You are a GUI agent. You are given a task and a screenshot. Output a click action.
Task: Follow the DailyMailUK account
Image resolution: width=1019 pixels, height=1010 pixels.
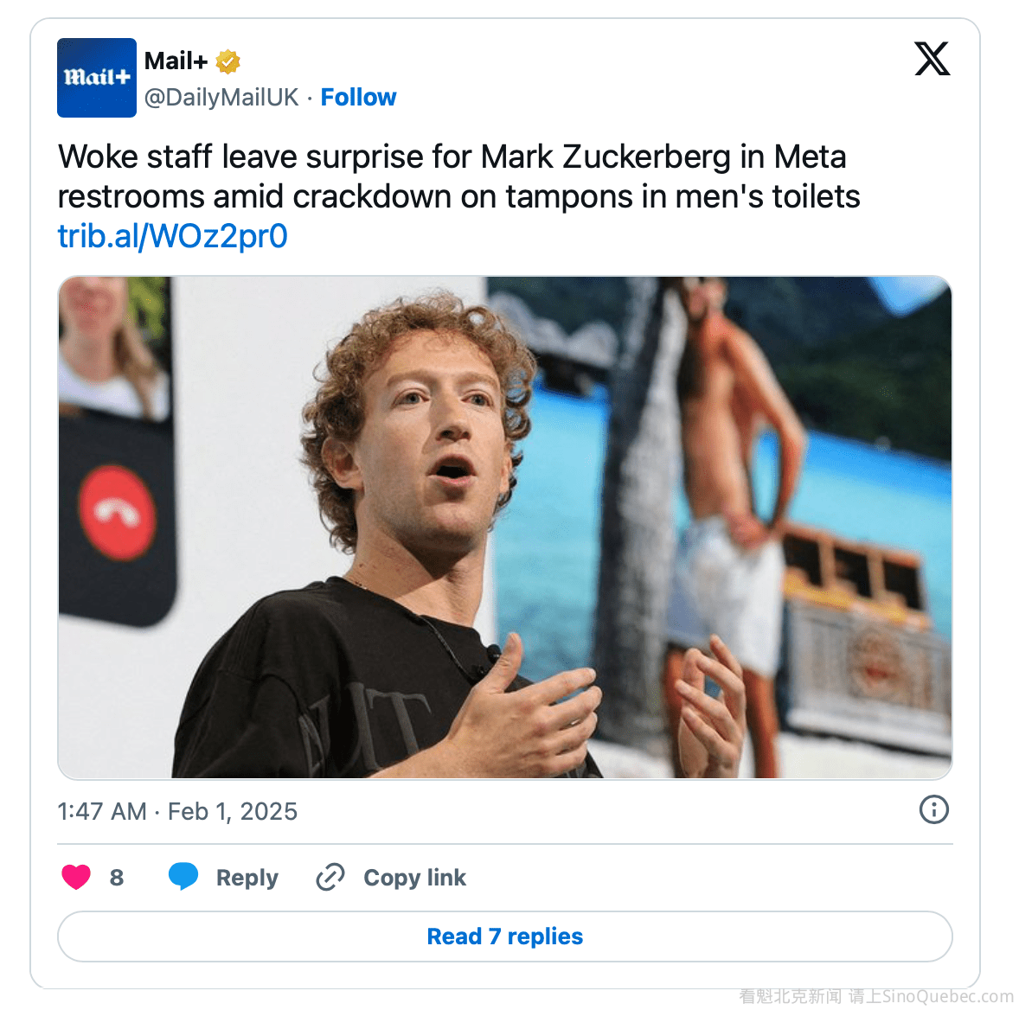[x=358, y=98]
